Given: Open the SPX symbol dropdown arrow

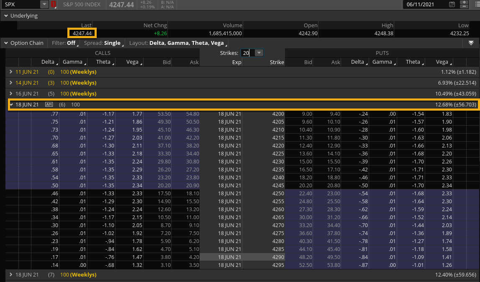Looking at the screenshot, I should tap(44, 5).
